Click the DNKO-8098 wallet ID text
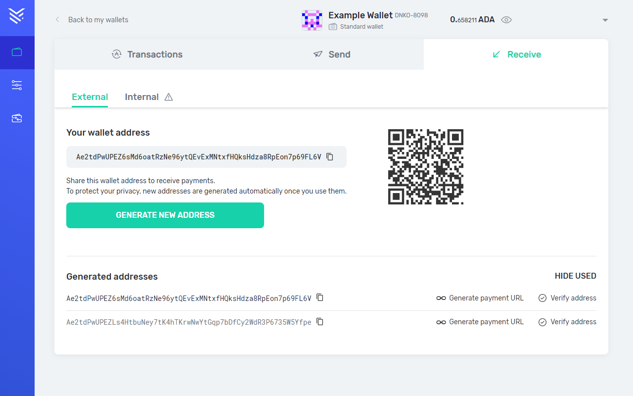 pos(411,15)
